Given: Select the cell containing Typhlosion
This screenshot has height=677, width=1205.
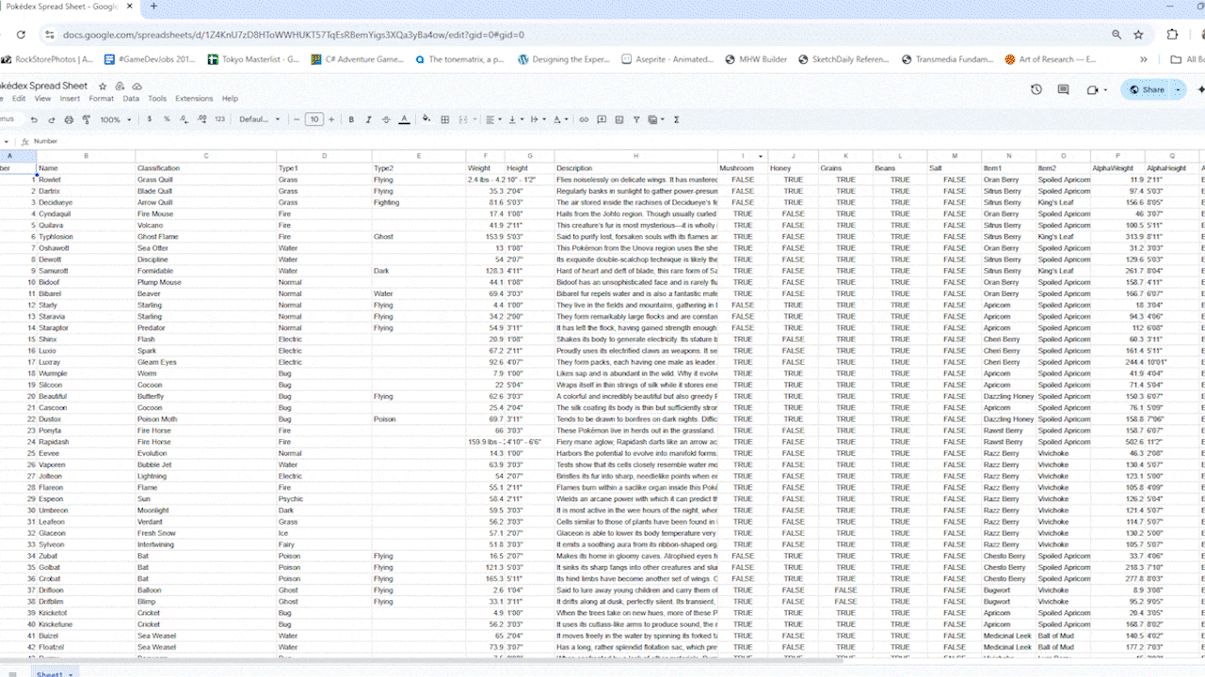Looking at the screenshot, I should pos(86,237).
